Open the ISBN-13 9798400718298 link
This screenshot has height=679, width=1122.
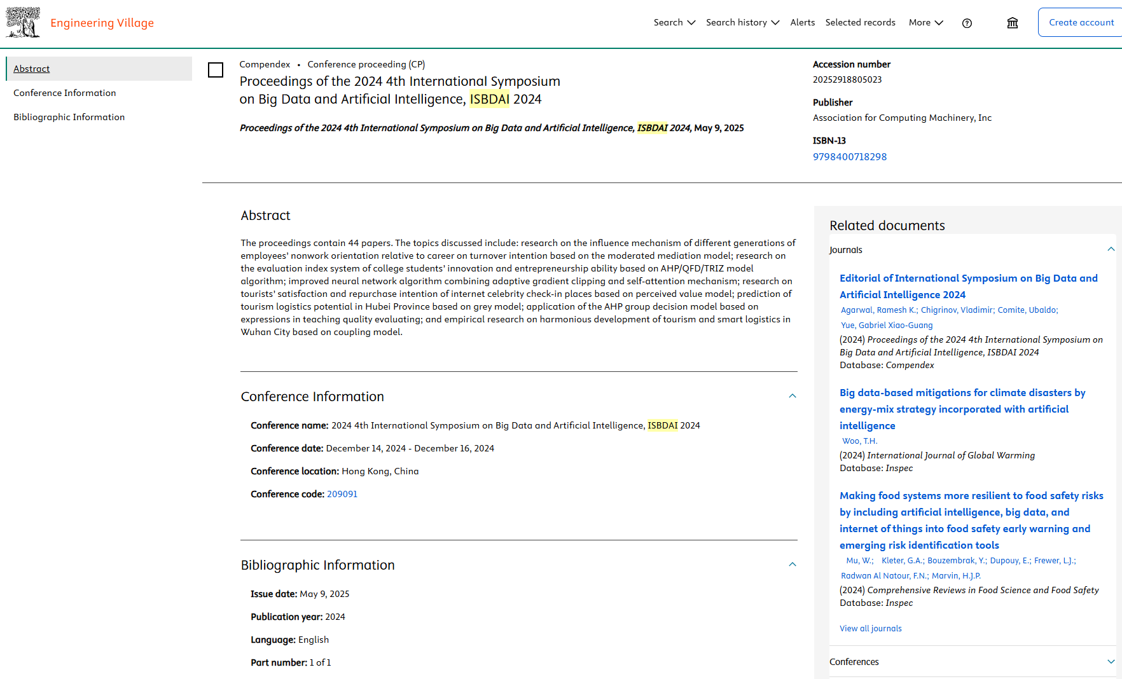(x=849, y=157)
